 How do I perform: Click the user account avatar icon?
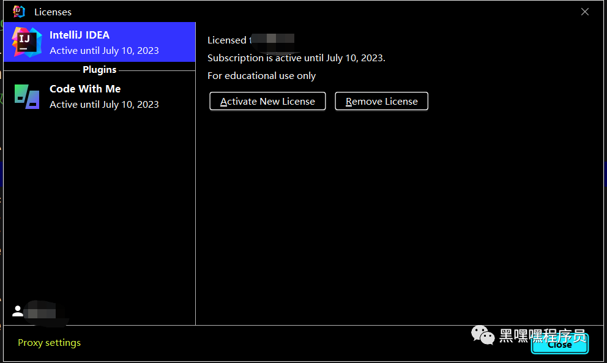tap(17, 311)
